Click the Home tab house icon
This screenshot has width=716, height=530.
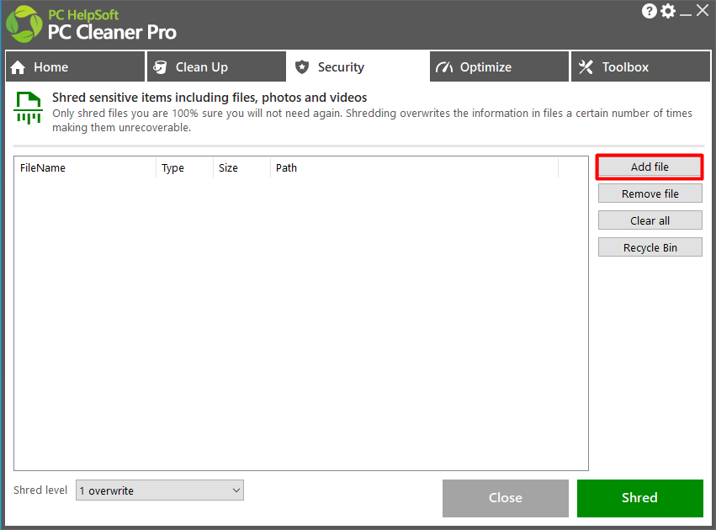point(18,67)
